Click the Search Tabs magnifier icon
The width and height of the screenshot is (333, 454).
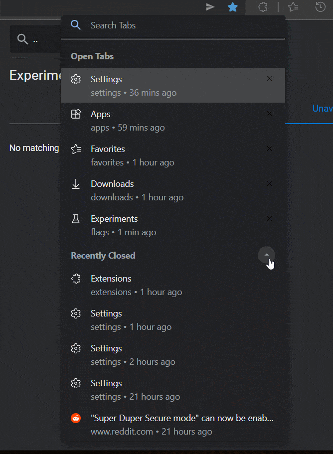76,25
